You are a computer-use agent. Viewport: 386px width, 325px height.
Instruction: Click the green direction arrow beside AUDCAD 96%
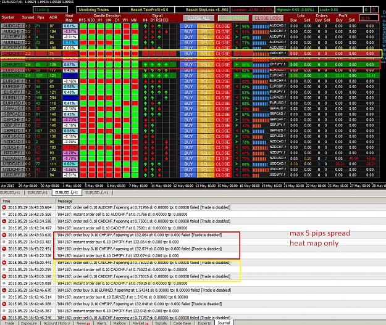(x=237, y=26)
